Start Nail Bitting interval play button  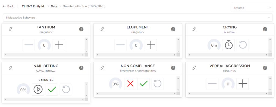pos(38,90)
